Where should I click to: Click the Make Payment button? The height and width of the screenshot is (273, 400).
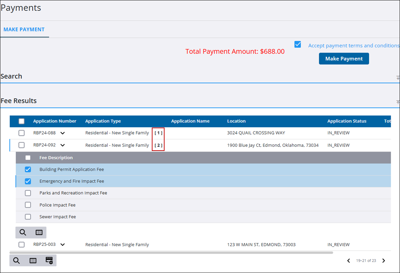pos(344,58)
